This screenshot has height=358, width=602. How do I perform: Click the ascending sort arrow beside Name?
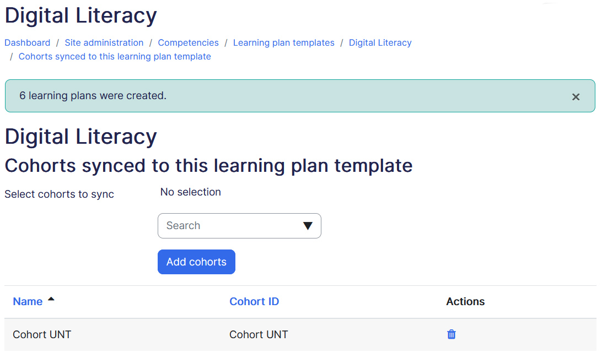coord(51,299)
